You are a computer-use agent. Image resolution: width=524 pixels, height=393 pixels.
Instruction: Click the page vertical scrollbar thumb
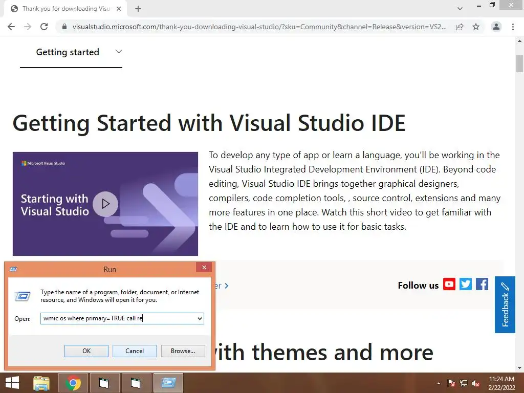(519, 63)
